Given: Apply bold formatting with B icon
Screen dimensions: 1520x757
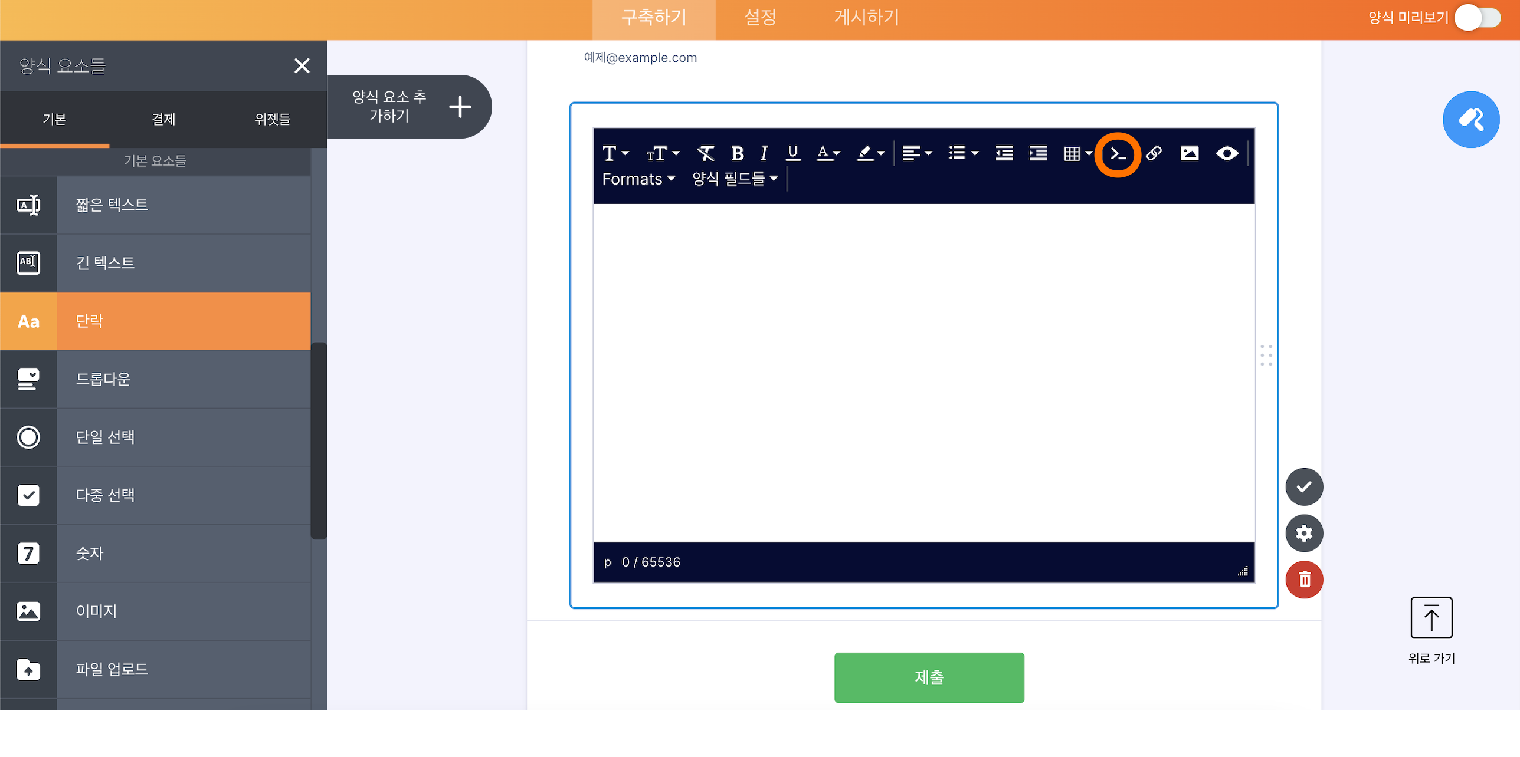Looking at the screenshot, I should (x=737, y=154).
